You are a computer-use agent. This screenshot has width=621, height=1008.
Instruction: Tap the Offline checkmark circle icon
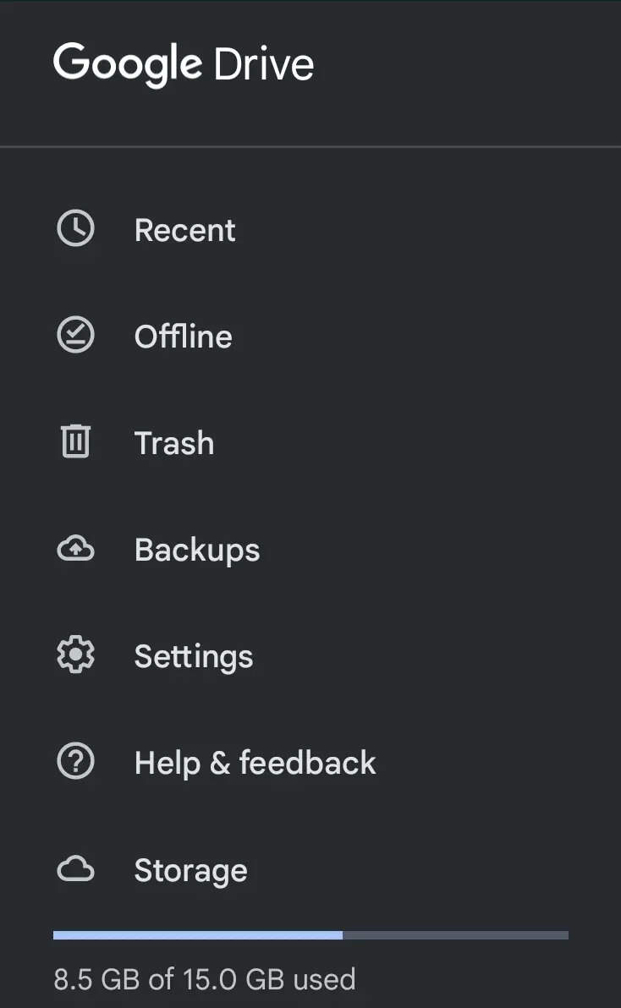[76, 335]
